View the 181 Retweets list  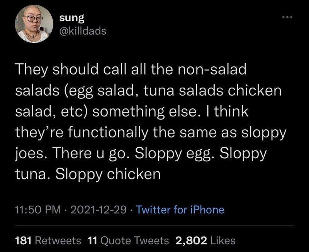[x=48, y=240]
